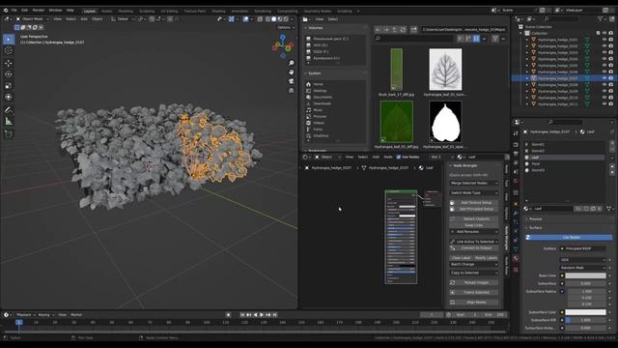Go forward in file browser
The width and height of the screenshot is (618, 348).
[386, 29]
